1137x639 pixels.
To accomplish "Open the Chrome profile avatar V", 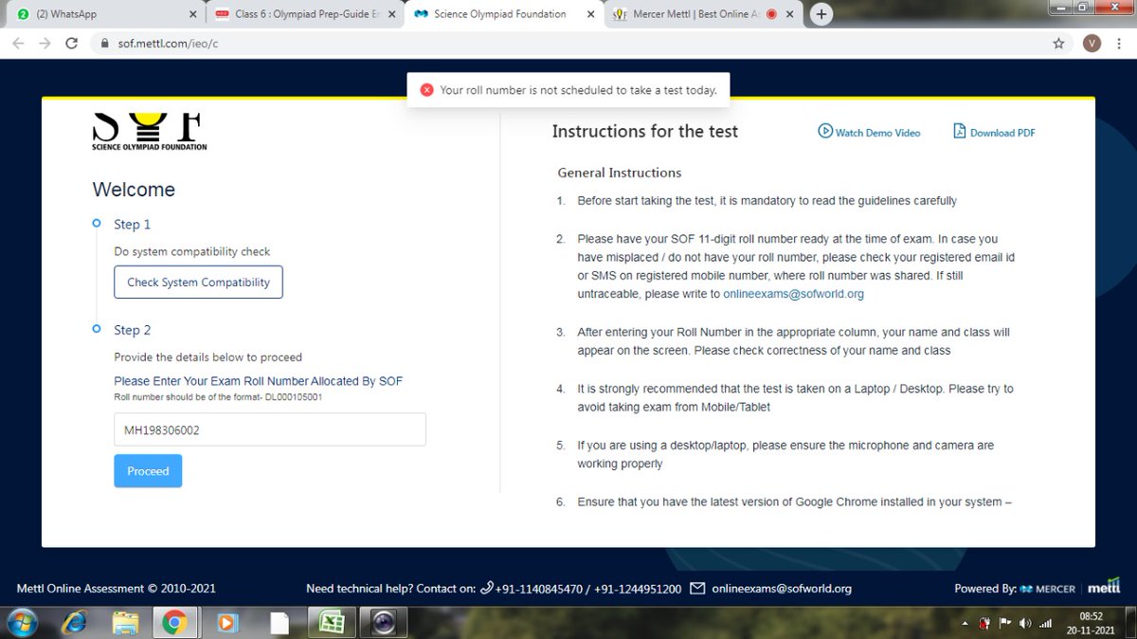I will (1092, 44).
